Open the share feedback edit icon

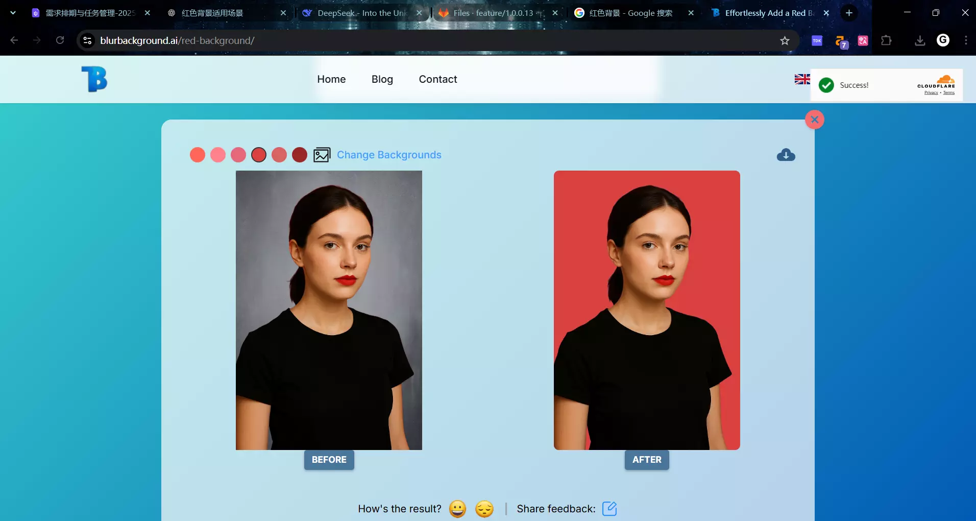609,509
